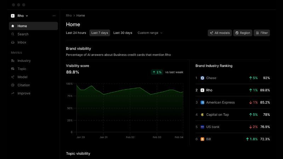Open the Region selector
This screenshot has width=283, height=159.
(x=243, y=33)
